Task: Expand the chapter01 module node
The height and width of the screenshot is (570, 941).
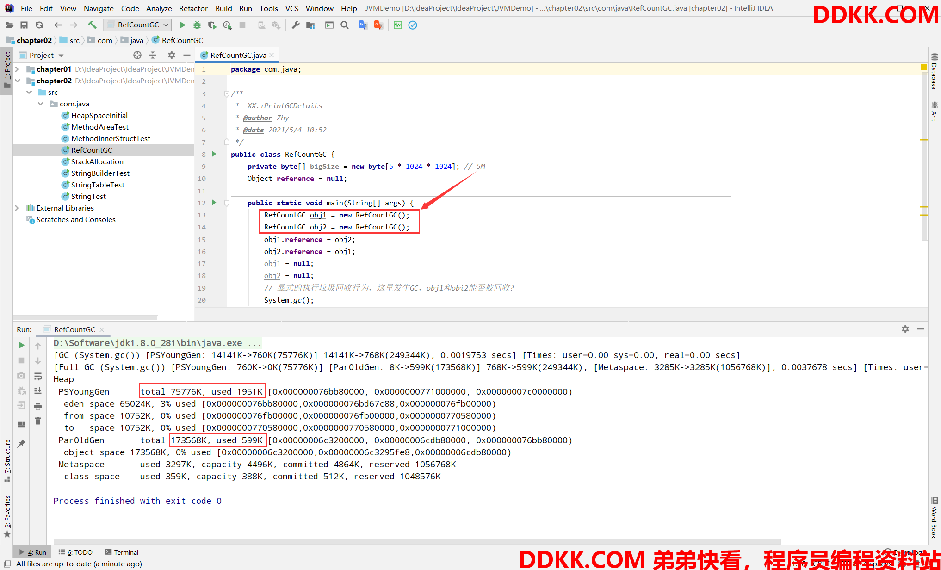Action: pos(17,69)
